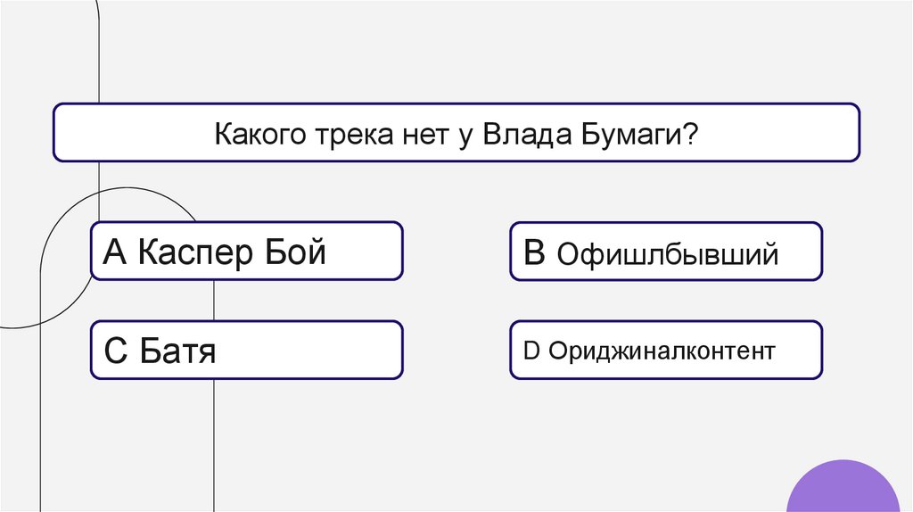The image size is (913, 512).
Task: Click the question box about Влада Бумаги
Action: pyautogui.click(x=456, y=133)
